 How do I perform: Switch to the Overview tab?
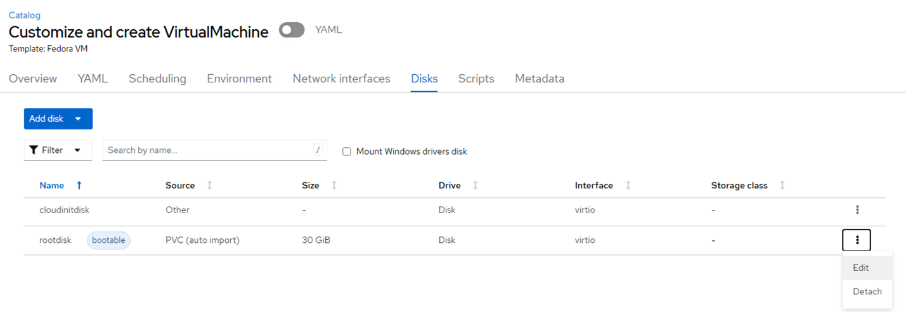click(x=33, y=79)
